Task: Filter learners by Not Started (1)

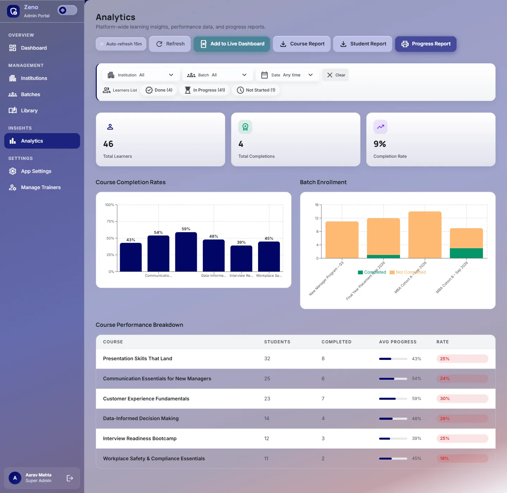Action: click(x=256, y=90)
